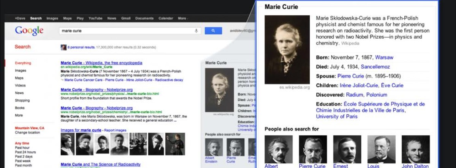Click the personal results avatar icon
456x168 pixels.
click(x=63, y=47)
